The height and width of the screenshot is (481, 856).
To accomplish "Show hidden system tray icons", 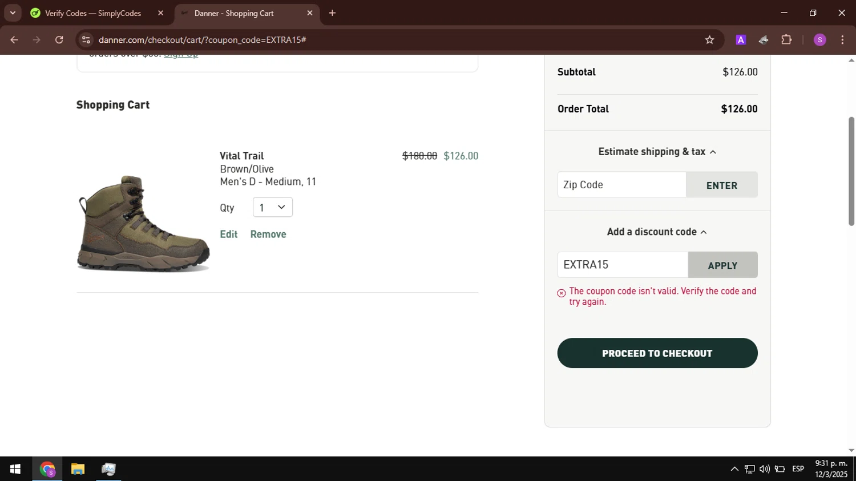I will click(x=734, y=469).
